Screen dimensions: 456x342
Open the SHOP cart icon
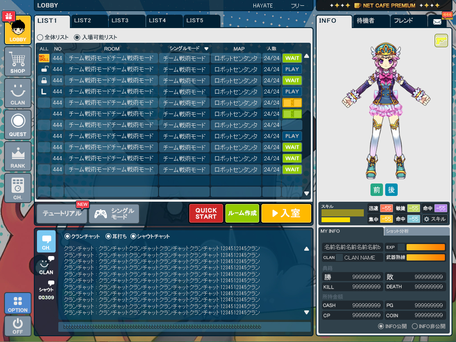18,61
